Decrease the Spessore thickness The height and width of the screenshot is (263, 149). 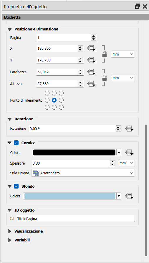(x=113, y=165)
